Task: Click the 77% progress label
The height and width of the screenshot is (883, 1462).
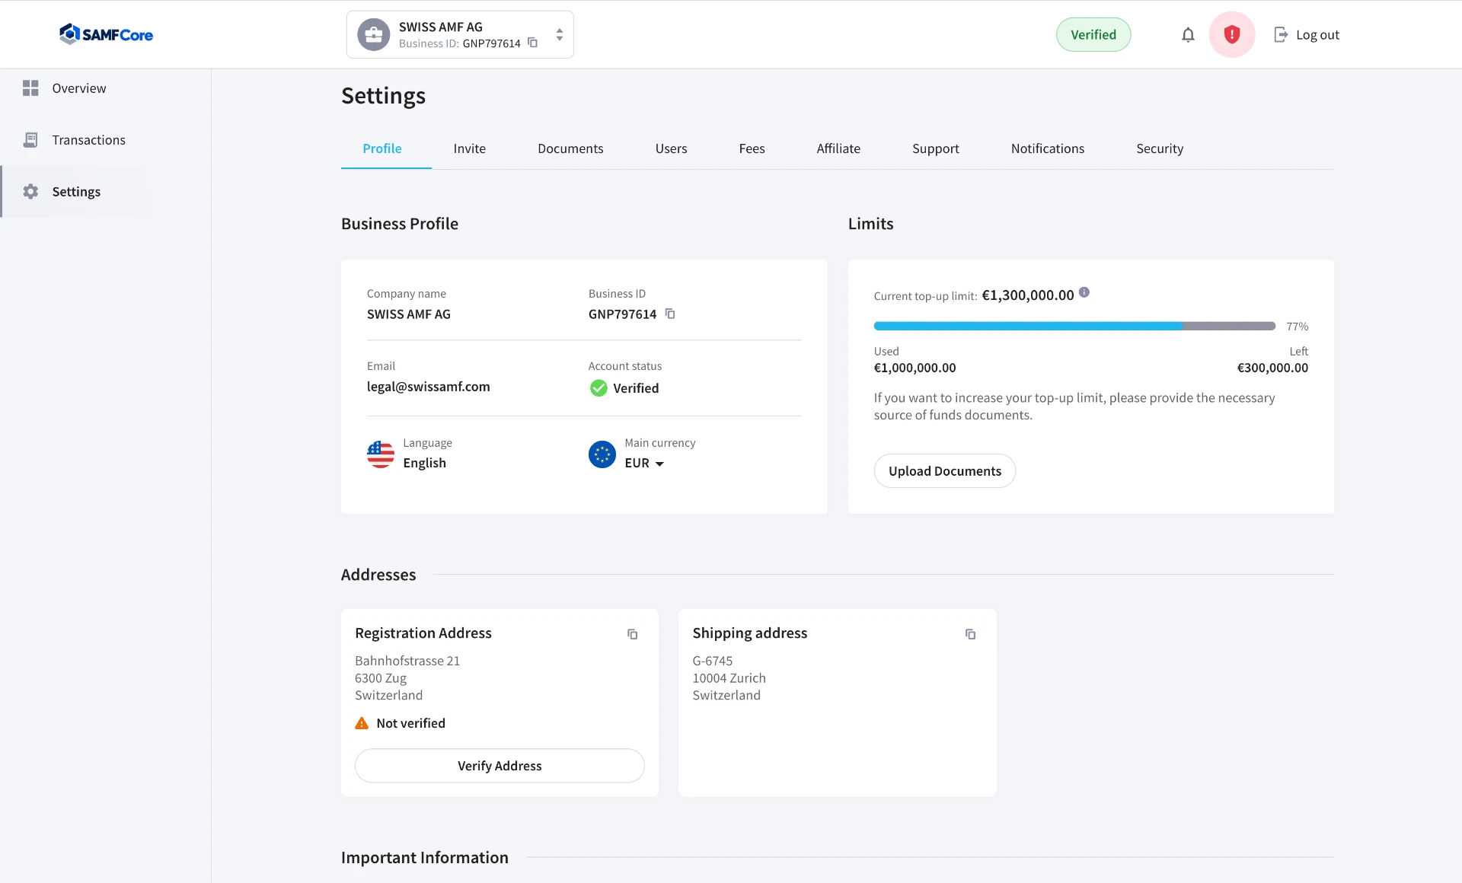Action: click(x=1298, y=327)
